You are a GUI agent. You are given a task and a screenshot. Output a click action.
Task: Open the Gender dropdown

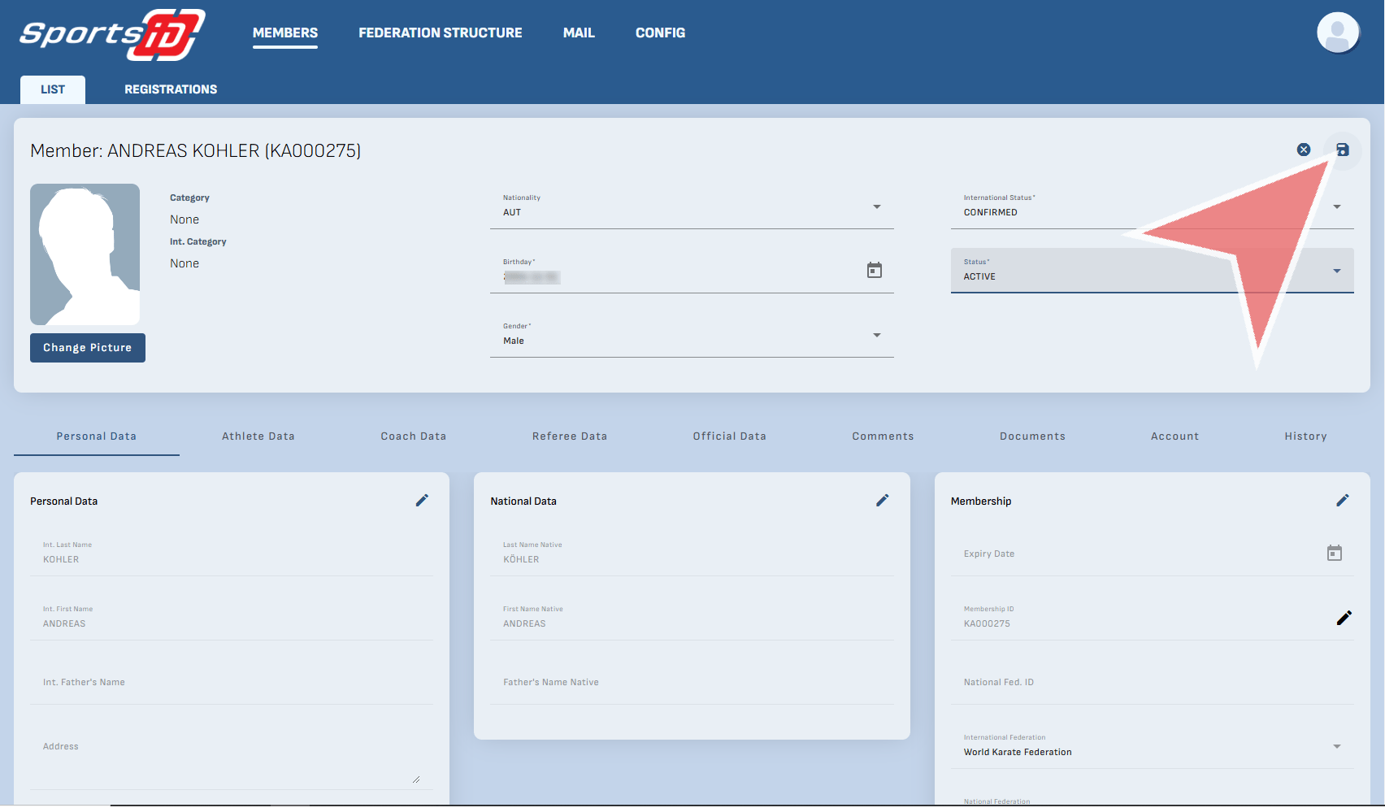pyautogui.click(x=877, y=335)
